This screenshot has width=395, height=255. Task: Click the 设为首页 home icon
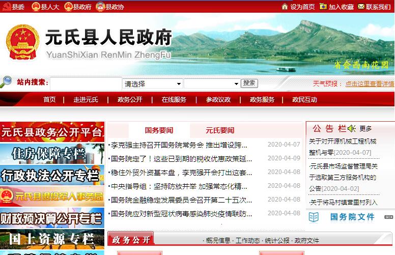[x=285, y=7]
